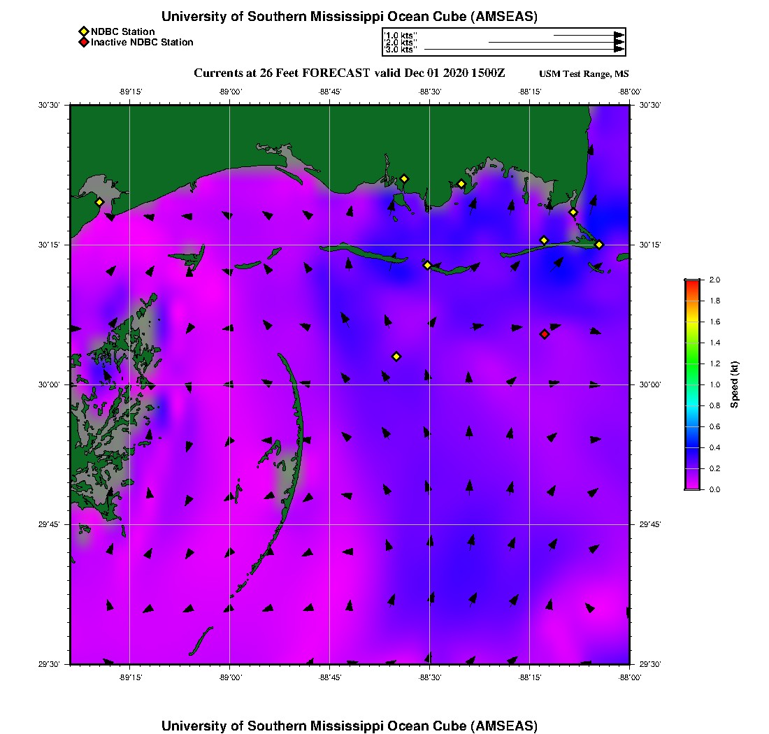Click the "USM Test Range, MS" label
Screen dimensions: 769x734
pyautogui.click(x=584, y=74)
